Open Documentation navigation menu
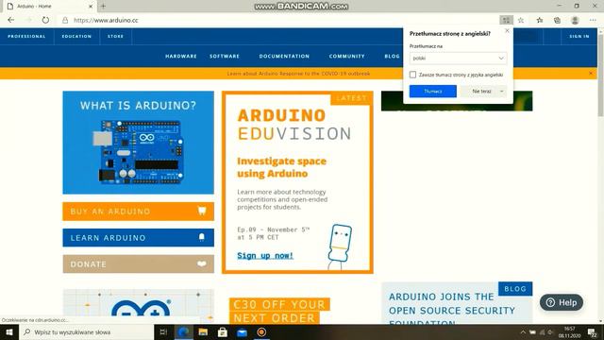Screen dimensions: 604x340 284,57
